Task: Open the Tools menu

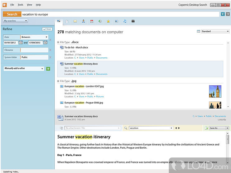Action: point(20,5)
